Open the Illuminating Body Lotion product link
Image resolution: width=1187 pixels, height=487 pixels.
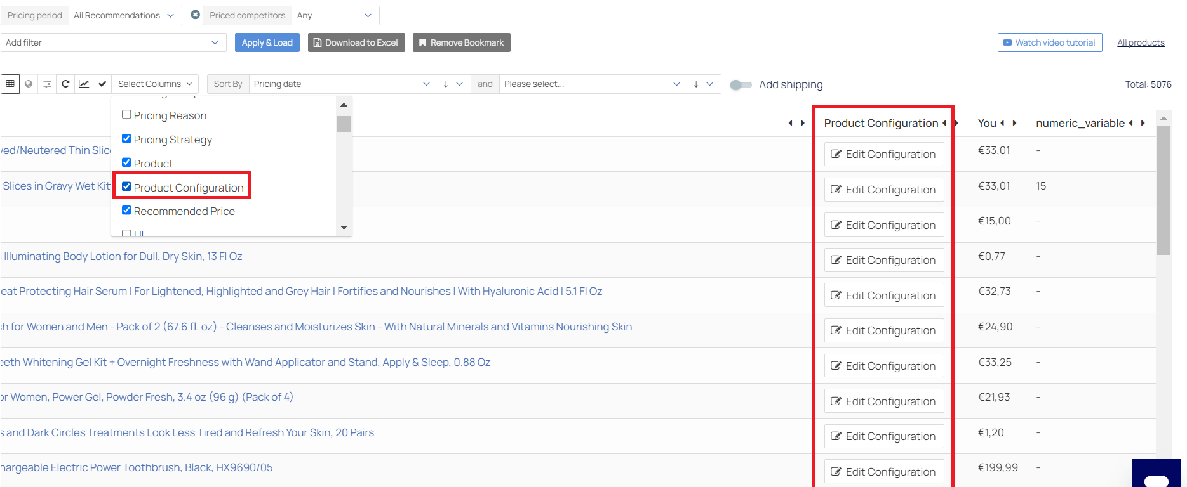(x=121, y=256)
